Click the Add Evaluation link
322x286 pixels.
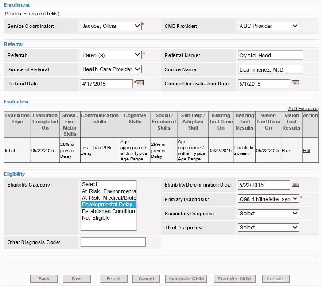point(303,108)
